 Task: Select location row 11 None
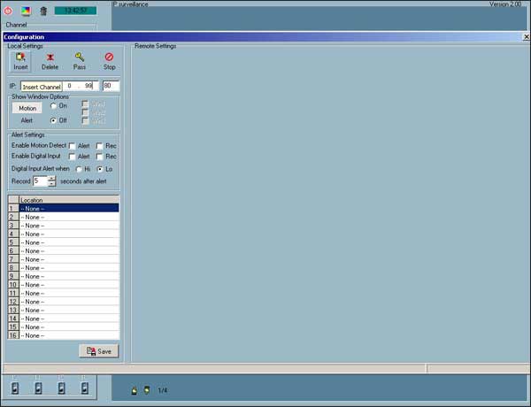tap(69, 293)
